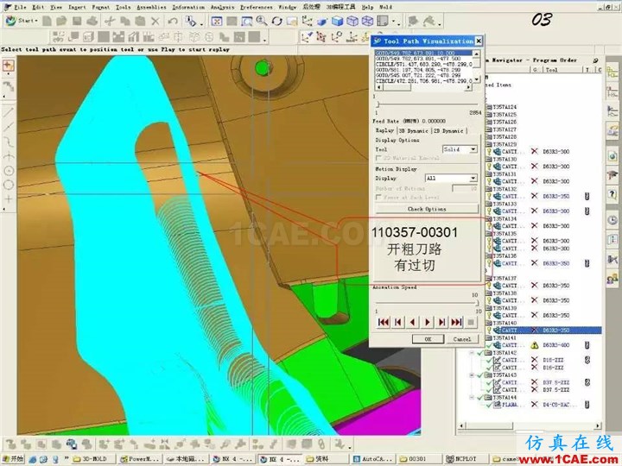622x466 pixels.
Task: Click the Cut scissors icon
Action: 110,21
